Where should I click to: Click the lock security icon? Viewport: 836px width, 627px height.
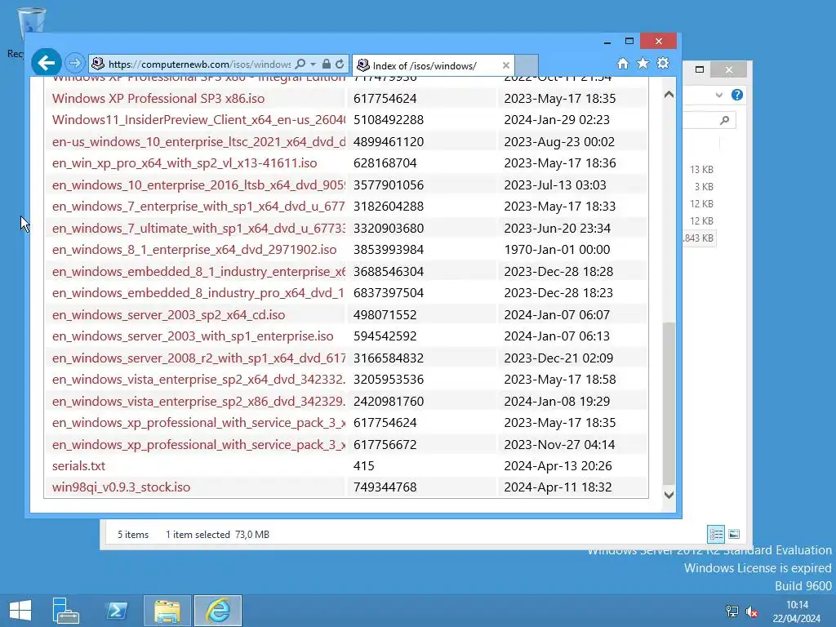(326, 64)
